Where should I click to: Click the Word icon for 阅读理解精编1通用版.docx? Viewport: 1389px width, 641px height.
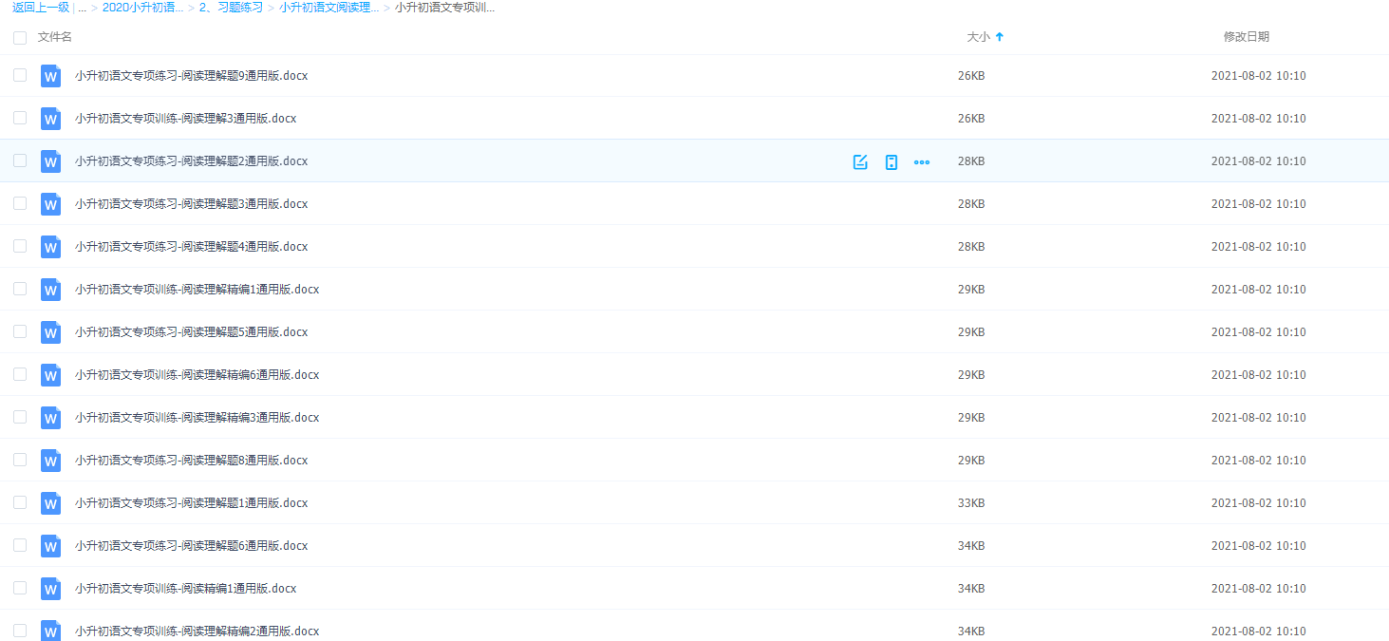point(50,290)
